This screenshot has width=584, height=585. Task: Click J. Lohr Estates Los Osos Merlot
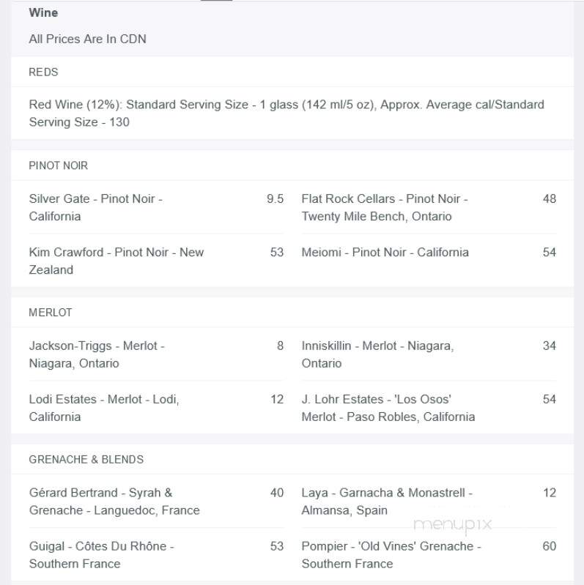tap(429, 408)
